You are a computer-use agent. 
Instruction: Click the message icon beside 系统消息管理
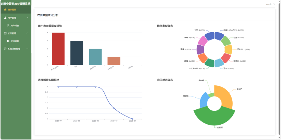pyautogui.click(x=5, y=49)
